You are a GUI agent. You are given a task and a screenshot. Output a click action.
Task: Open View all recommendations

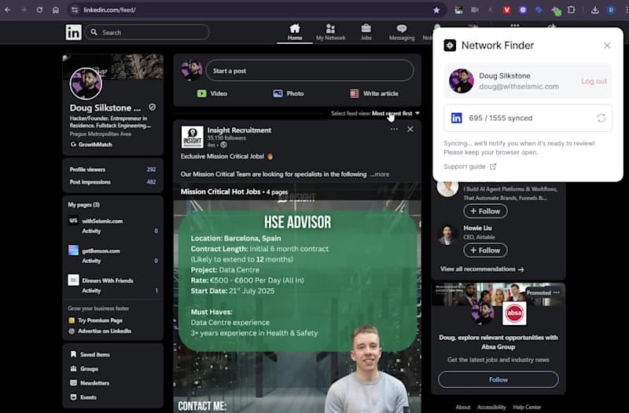tap(482, 269)
